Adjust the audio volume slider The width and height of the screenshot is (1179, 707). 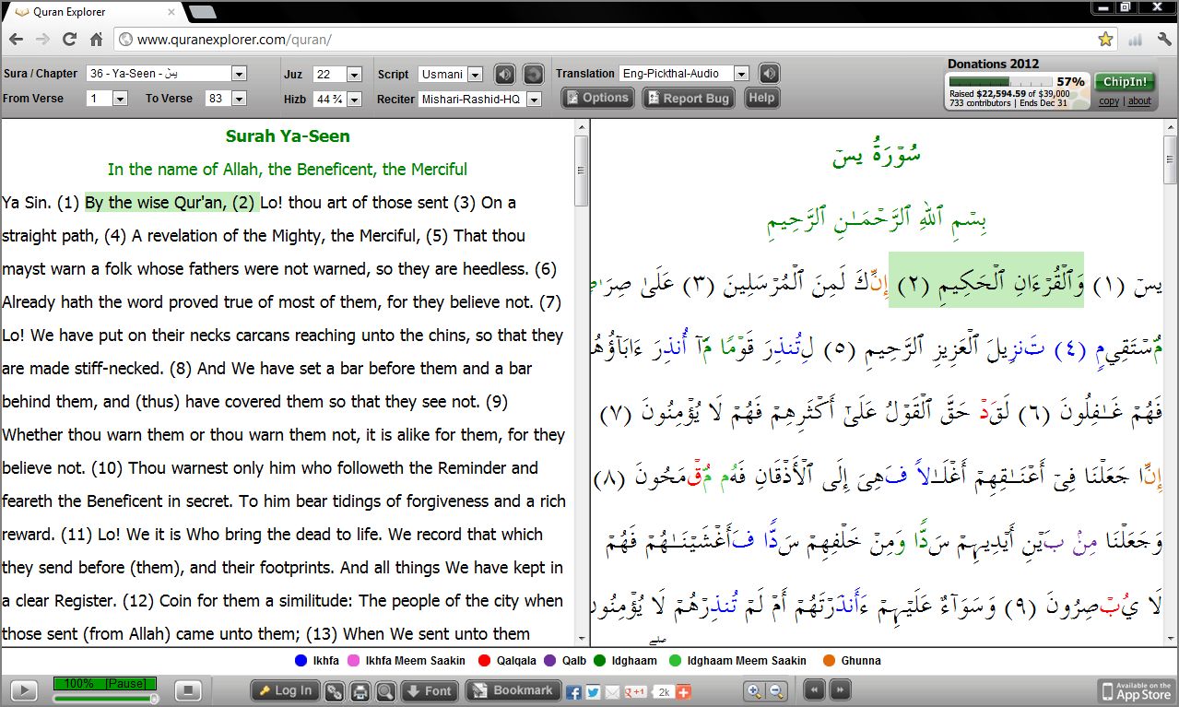tap(153, 700)
